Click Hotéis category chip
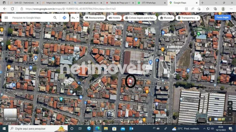236x132 pixels. [x=114, y=18]
